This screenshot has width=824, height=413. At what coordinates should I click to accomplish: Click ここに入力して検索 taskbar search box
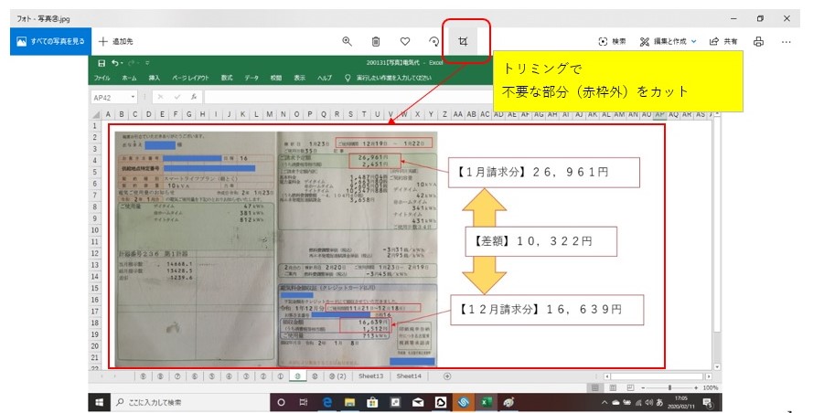(x=189, y=403)
